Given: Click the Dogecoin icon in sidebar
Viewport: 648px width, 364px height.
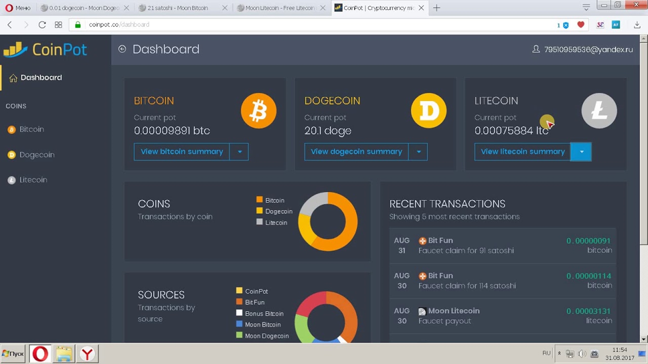Looking at the screenshot, I should point(12,155).
